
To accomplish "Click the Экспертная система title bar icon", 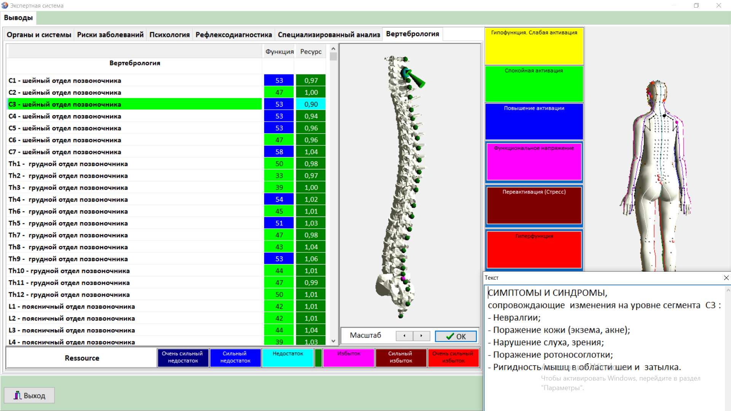I will pyautogui.click(x=5, y=5).
